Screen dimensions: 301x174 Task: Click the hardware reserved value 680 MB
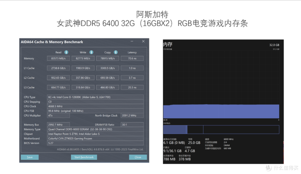tap(227, 148)
